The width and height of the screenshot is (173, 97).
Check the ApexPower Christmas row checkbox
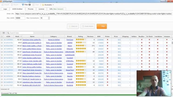2,52
